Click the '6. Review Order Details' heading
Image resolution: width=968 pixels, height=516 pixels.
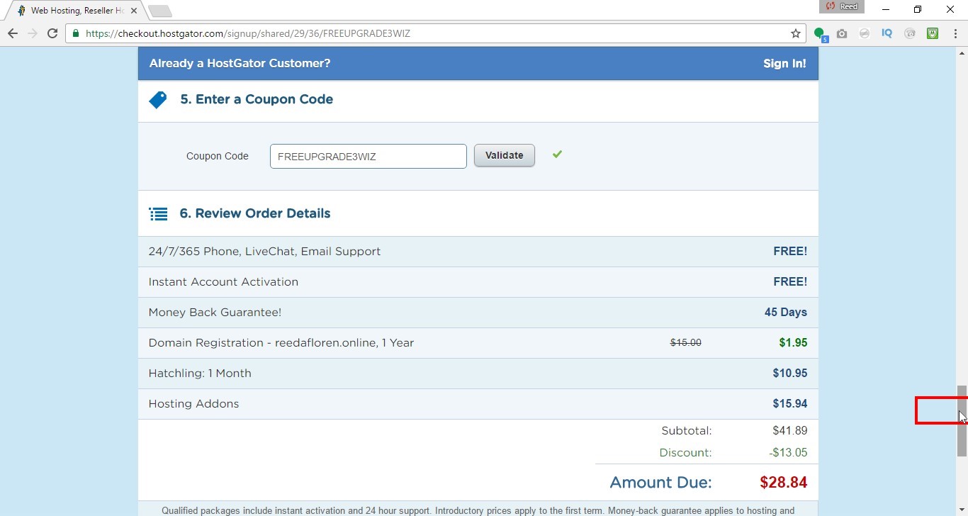tap(255, 213)
